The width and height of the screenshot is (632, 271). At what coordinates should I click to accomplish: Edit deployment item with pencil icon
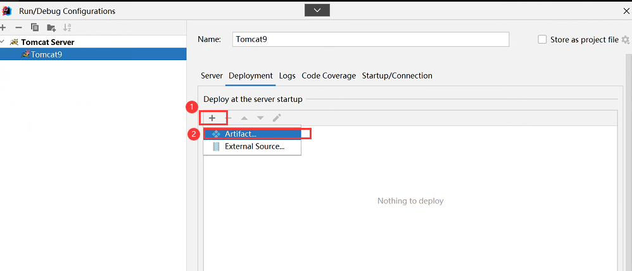[277, 118]
